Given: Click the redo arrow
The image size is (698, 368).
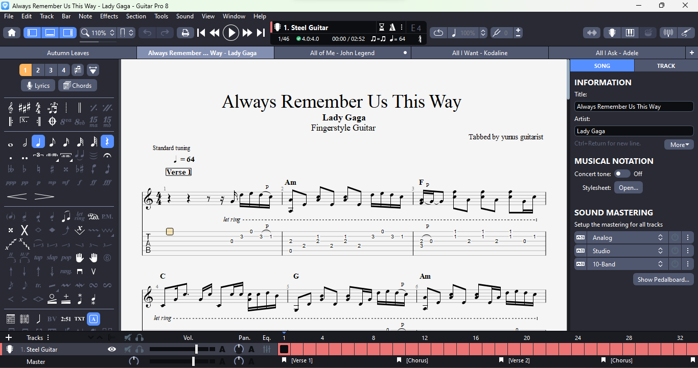Looking at the screenshot, I should click(165, 33).
